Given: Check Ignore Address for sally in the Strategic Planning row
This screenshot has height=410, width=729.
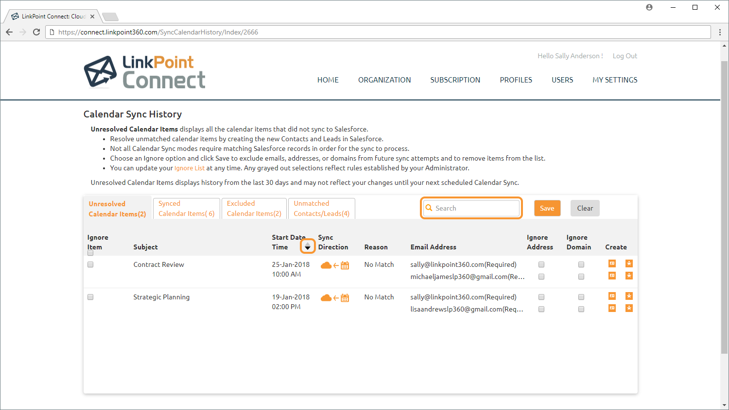Looking at the screenshot, I should pos(541,297).
